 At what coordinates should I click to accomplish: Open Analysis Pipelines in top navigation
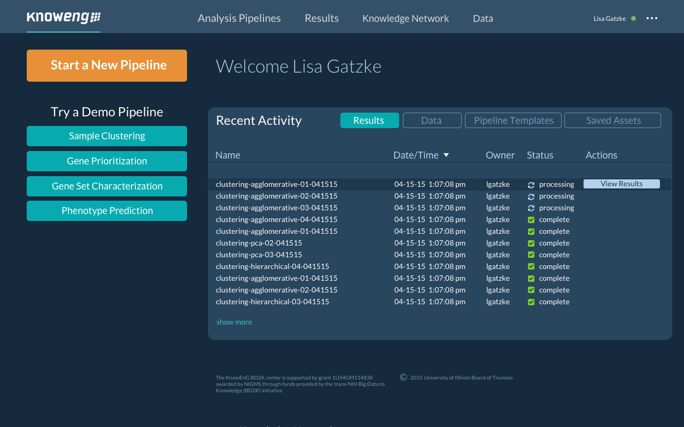point(239,18)
